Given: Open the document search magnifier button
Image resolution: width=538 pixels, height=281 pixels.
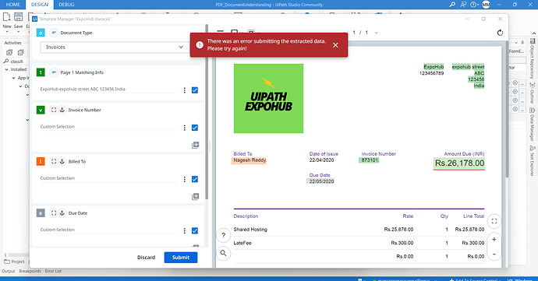Looking at the screenshot, I should (x=223, y=253).
